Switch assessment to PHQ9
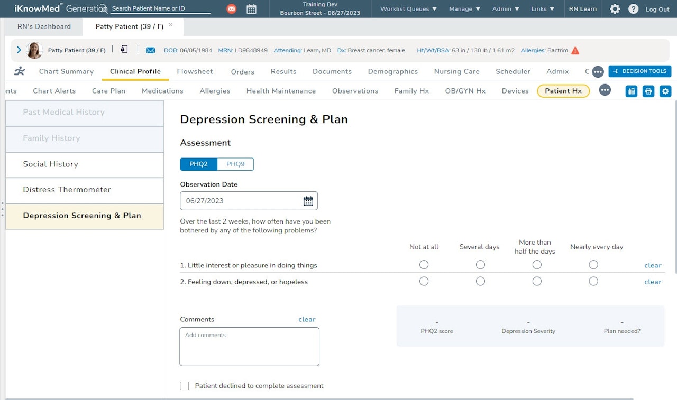677x400 pixels. [x=235, y=164]
